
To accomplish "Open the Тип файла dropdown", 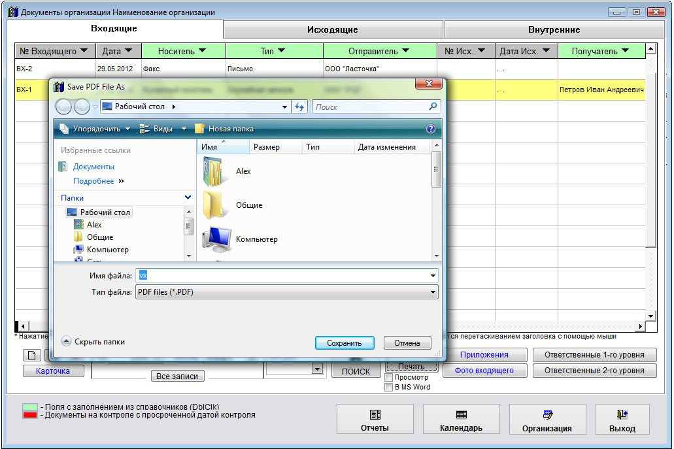I will 433,292.
